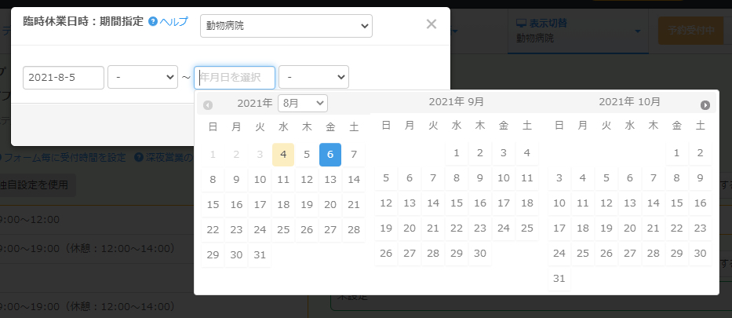The image size is (732, 318).
Task: Open the 表示切替 menu
Action: 577,31
